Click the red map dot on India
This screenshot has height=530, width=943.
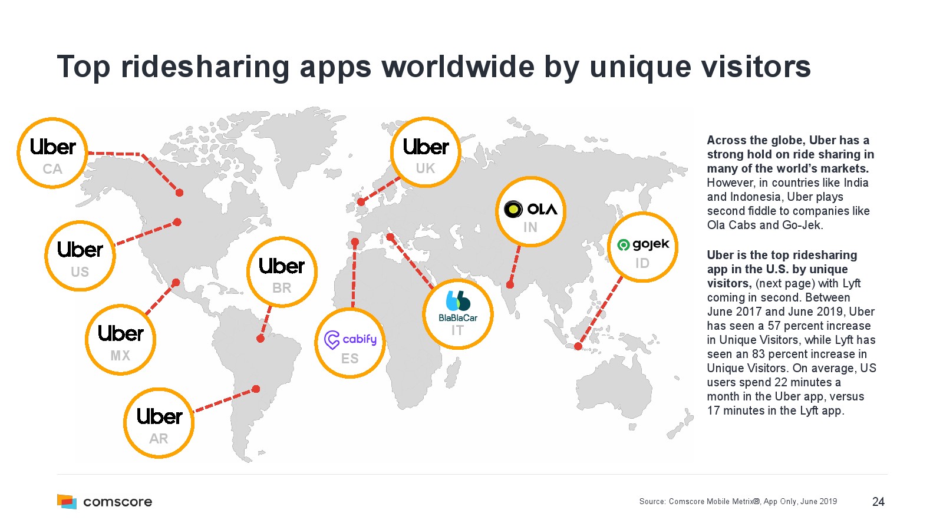(510, 285)
